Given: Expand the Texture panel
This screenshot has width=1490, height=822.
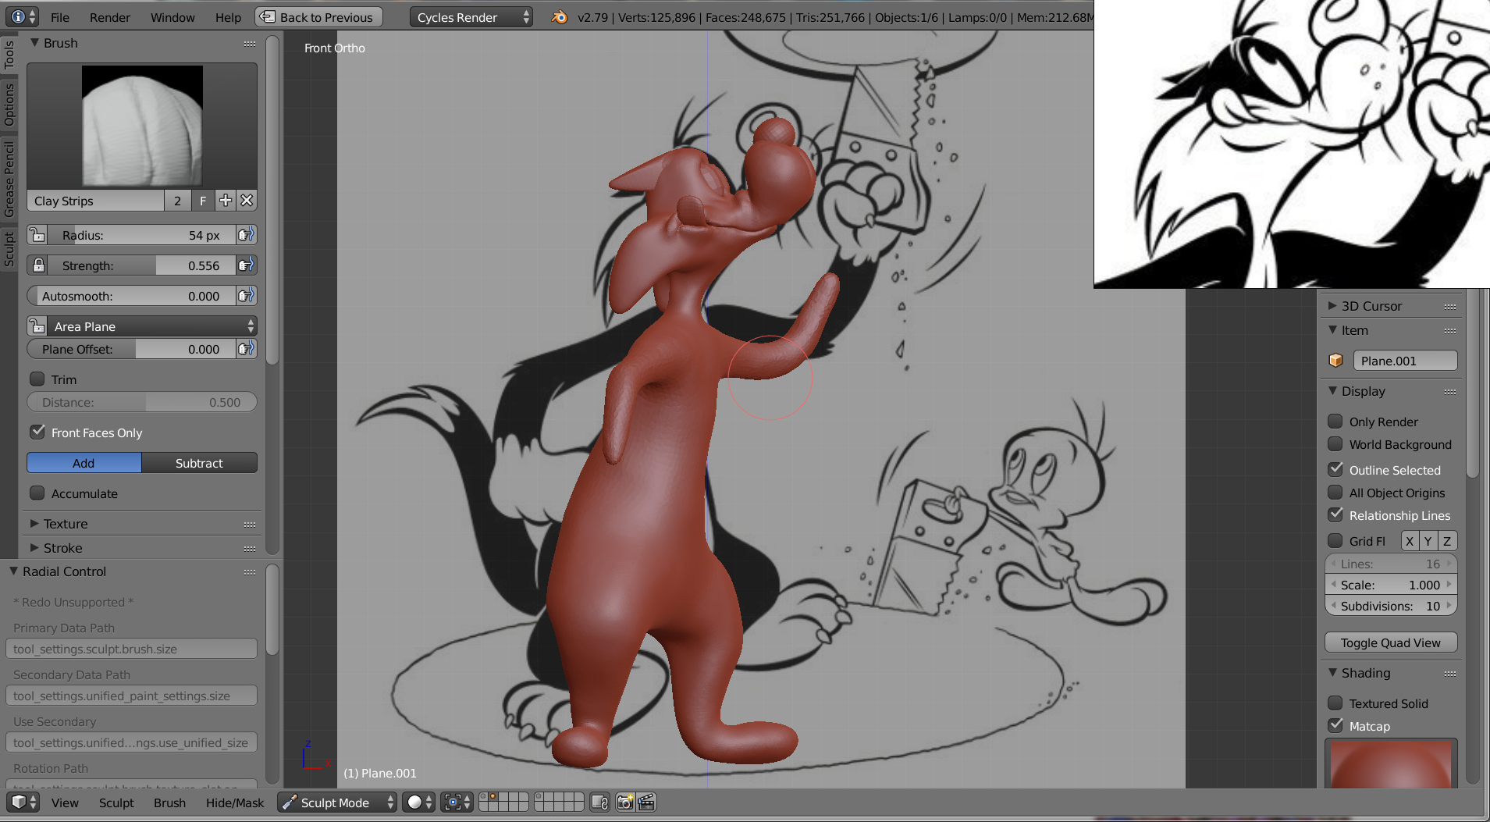Looking at the screenshot, I should tap(34, 524).
